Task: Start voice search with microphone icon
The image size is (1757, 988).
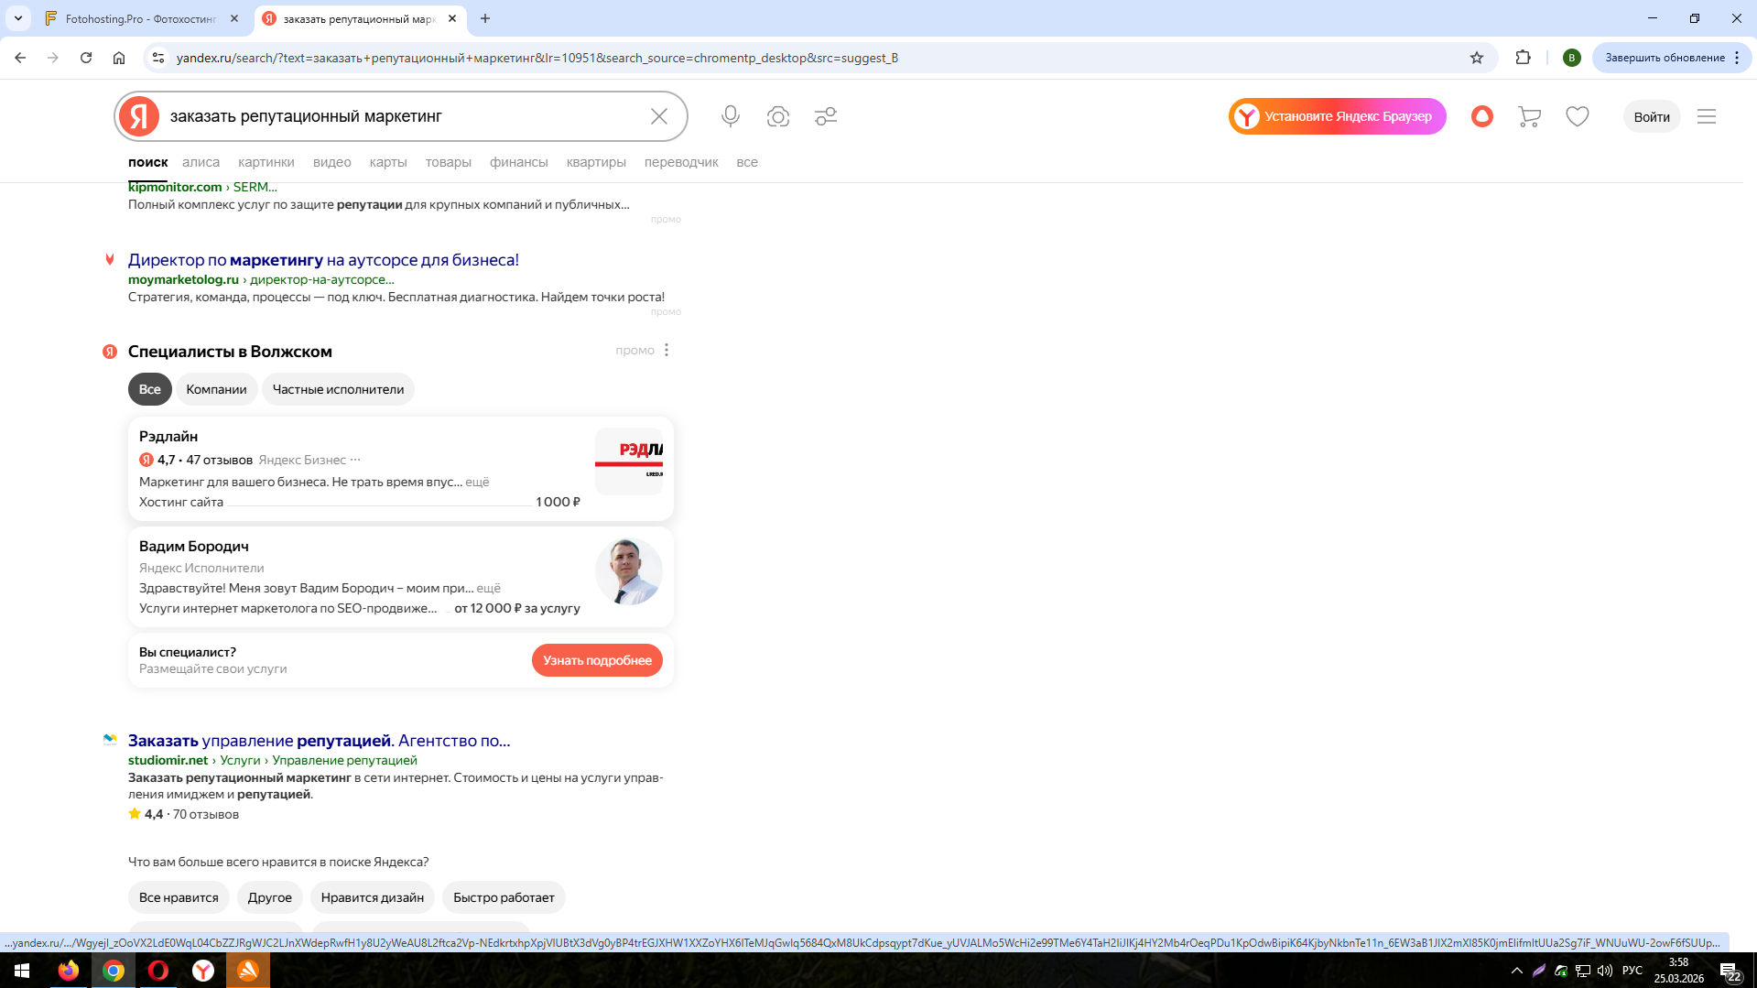Action: [730, 116]
